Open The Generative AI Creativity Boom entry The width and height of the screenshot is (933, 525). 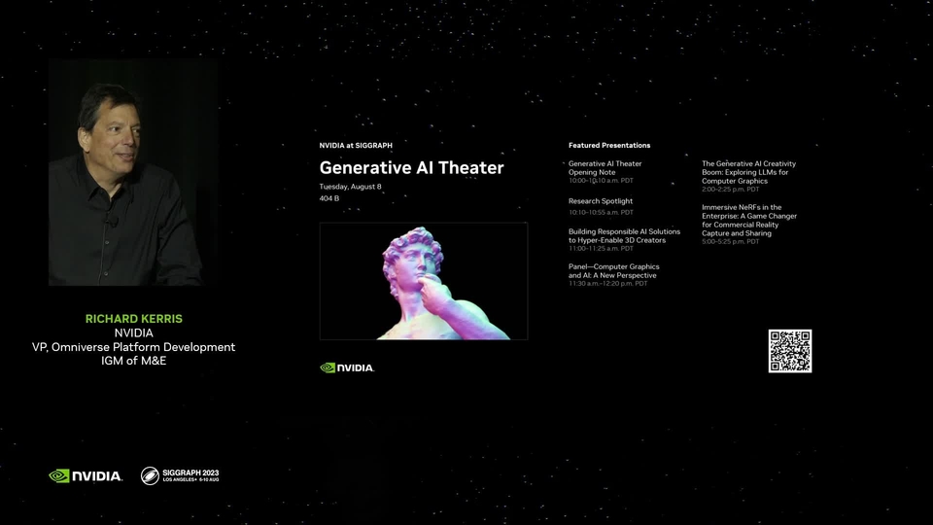pyautogui.click(x=748, y=176)
